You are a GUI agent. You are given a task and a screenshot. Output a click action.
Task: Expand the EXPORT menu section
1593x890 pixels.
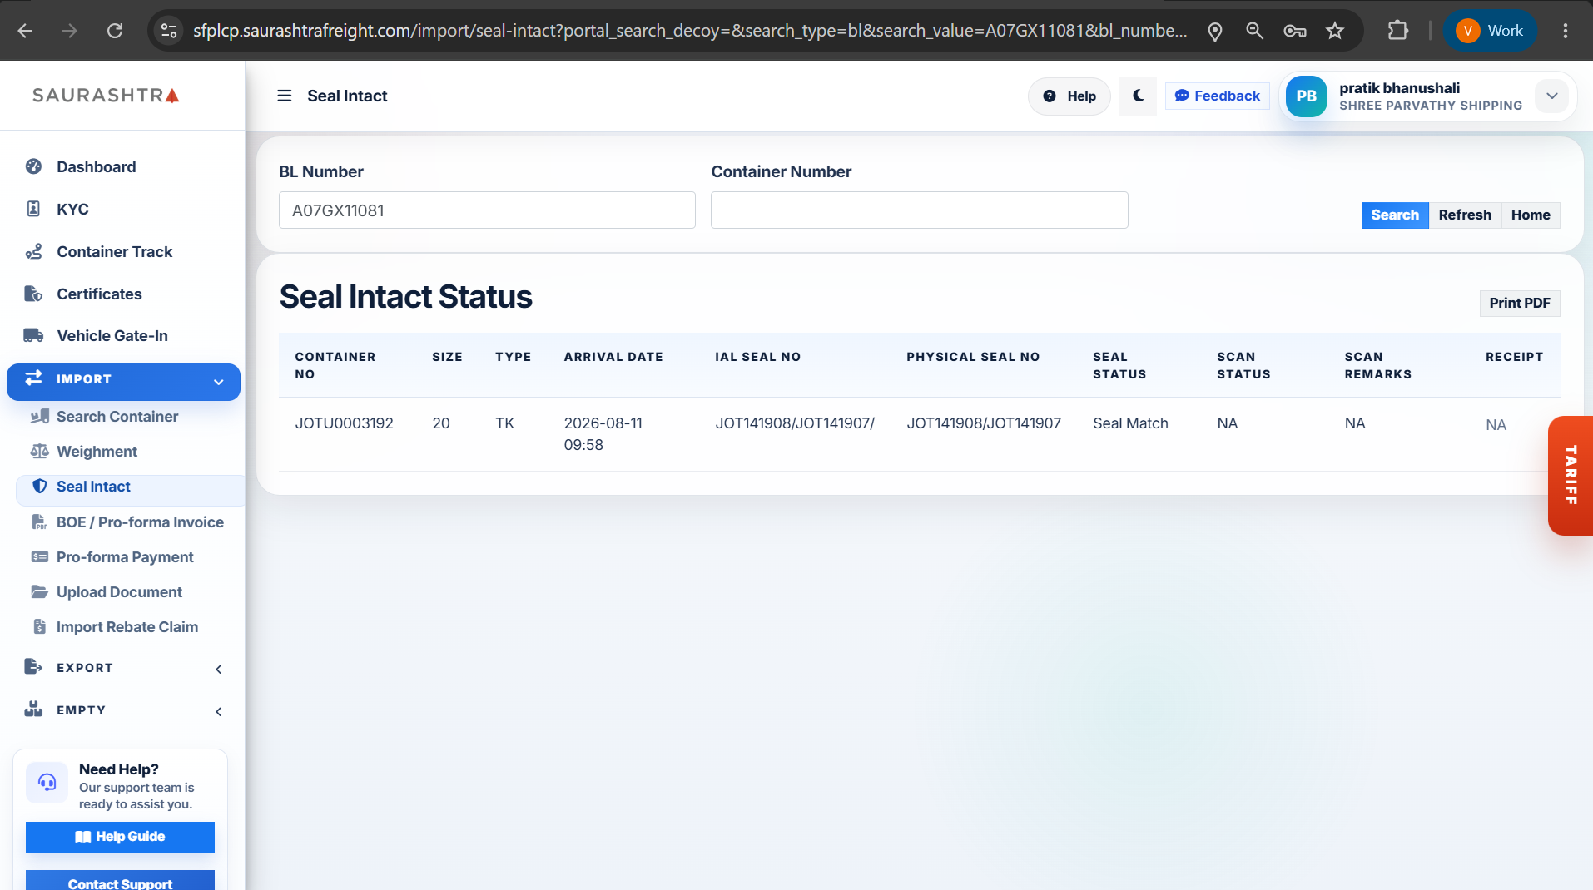tap(123, 667)
